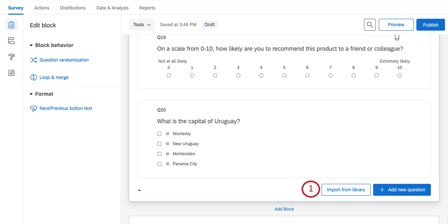Open the look and feel paint roller
Viewport: 448px width, 224px height.
tap(11, 57)
